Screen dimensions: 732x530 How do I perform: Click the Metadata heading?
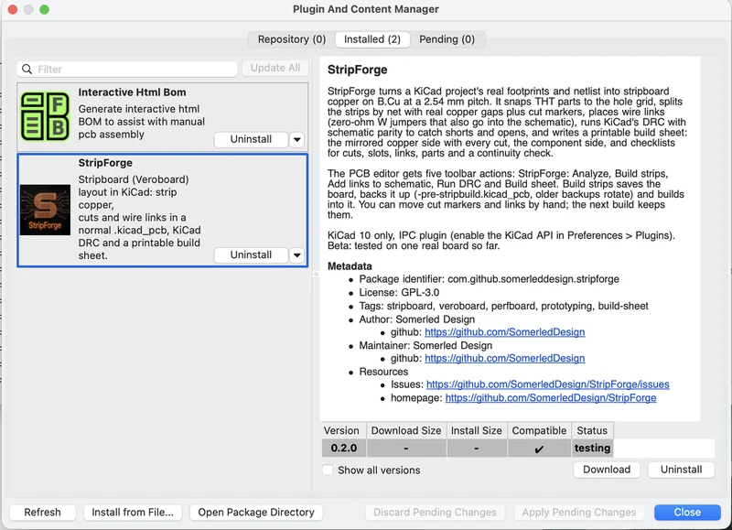tap(350, 266)
